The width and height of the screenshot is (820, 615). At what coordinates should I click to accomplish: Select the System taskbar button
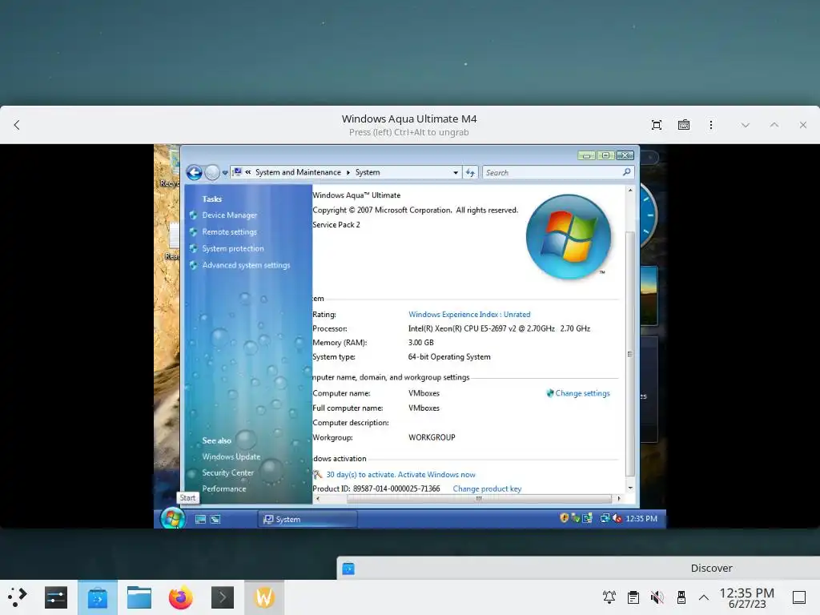(x=308, y=519)
